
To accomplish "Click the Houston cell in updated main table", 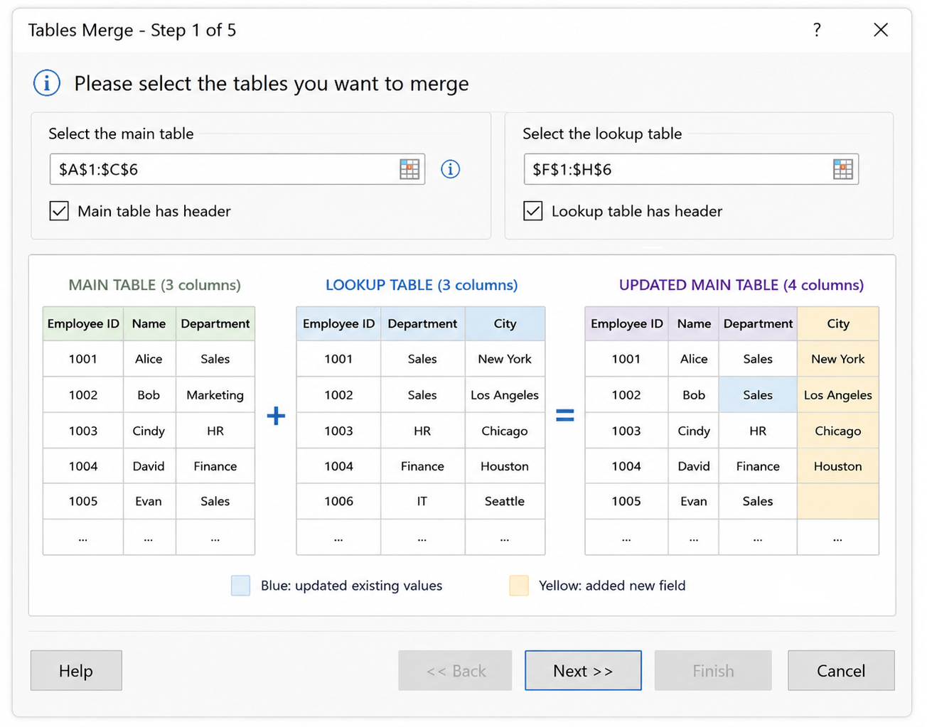I will 838,466.
